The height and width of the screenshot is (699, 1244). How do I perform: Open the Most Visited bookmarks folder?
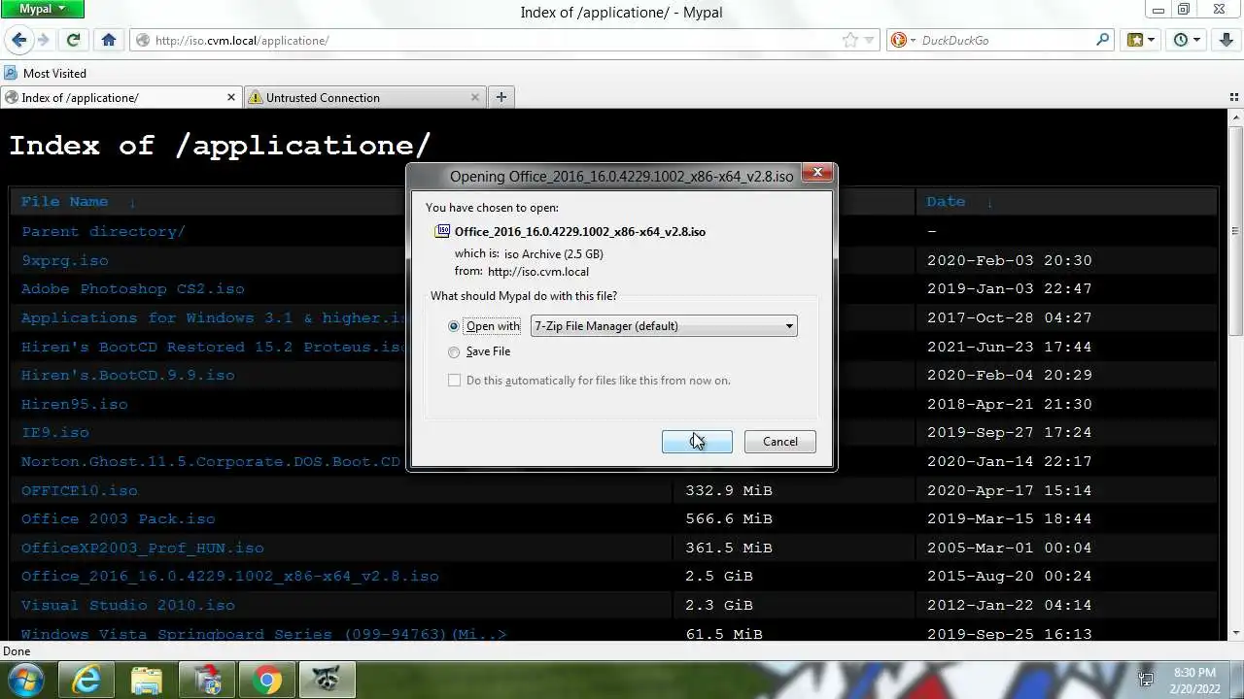[x=46, y=73]
